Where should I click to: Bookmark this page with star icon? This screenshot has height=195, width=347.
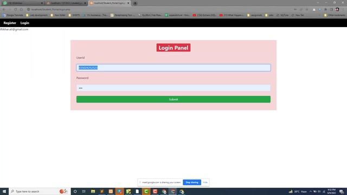pyautogui.click(x=307, y=10)
